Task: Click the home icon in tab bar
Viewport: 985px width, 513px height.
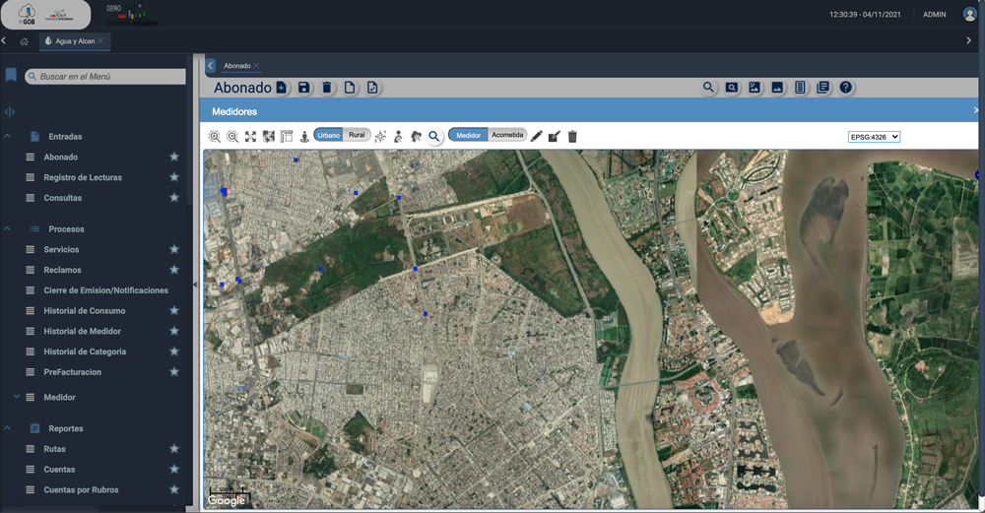Action: [x=24, y=41]
